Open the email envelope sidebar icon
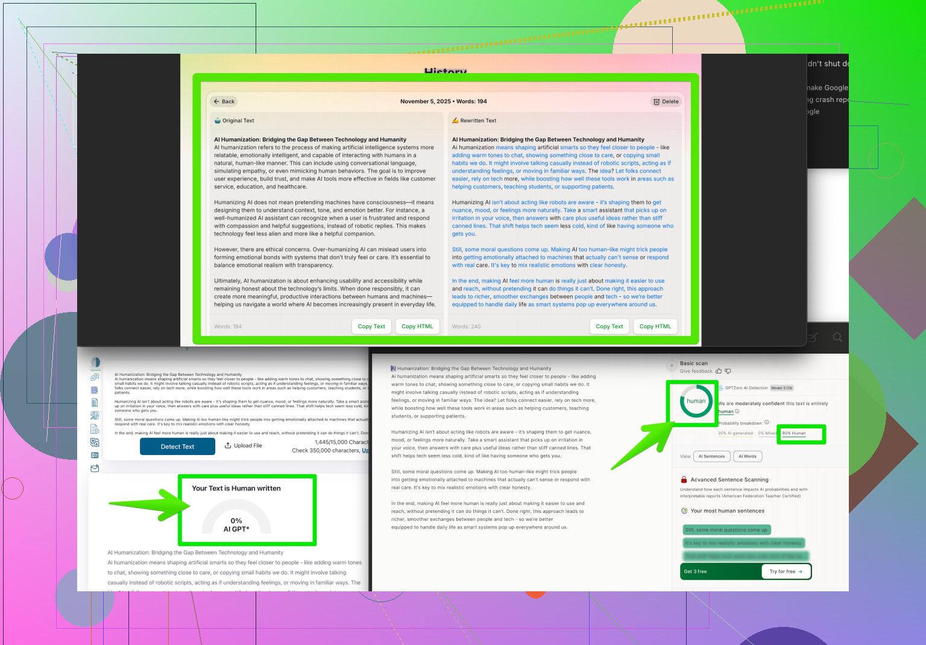 tap(95, 468)
